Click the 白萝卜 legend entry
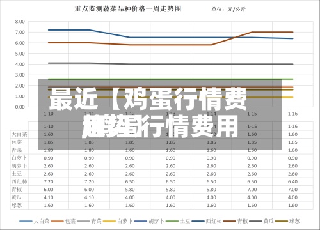Screen dimensions: 320x230 point(118,221)
